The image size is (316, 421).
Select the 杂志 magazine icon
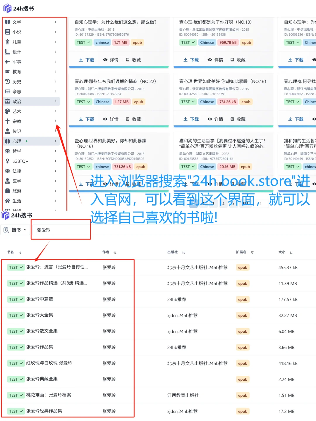click(8, 92)
